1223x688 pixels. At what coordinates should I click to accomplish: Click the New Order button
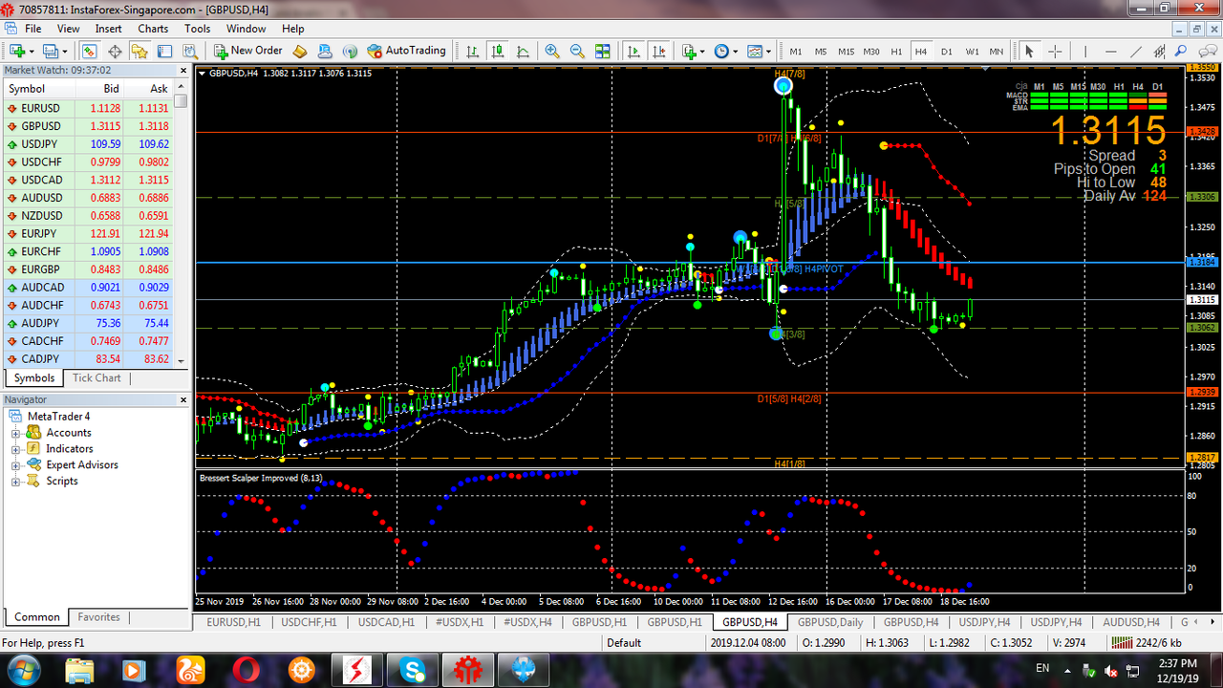(248, 51)
